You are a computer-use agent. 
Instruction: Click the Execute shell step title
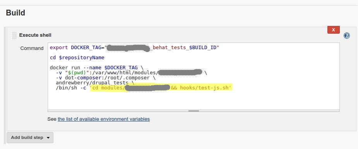click(35, 35)
